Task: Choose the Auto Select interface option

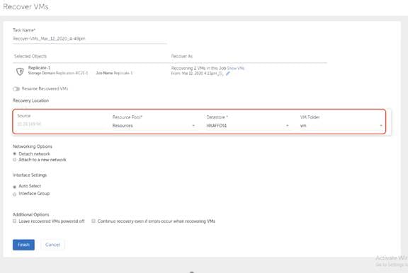Action: 15,187
